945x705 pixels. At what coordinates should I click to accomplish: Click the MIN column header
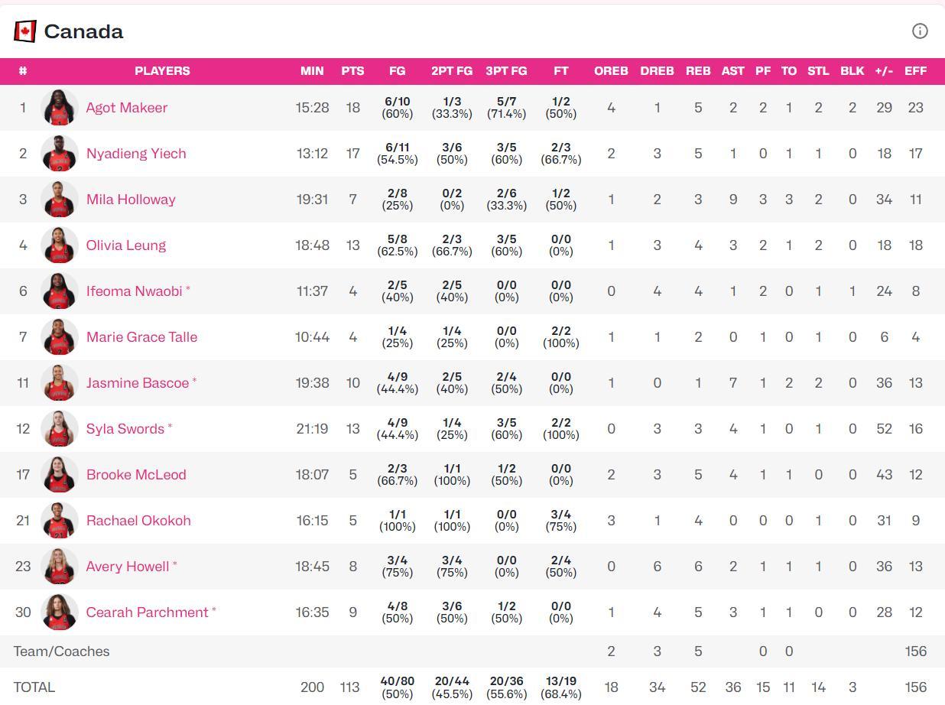(x=312, y=71)
